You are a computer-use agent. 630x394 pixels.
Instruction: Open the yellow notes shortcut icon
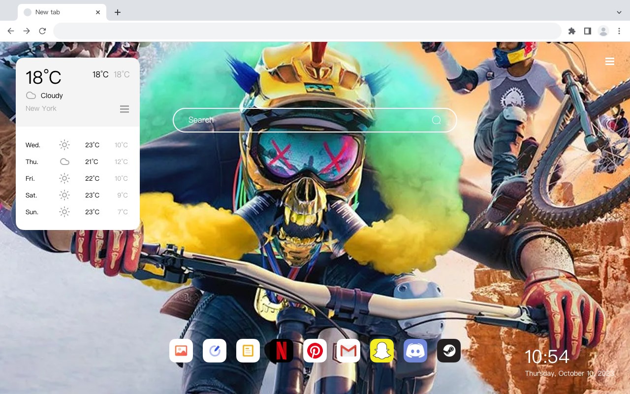click(x=248, y=351)
